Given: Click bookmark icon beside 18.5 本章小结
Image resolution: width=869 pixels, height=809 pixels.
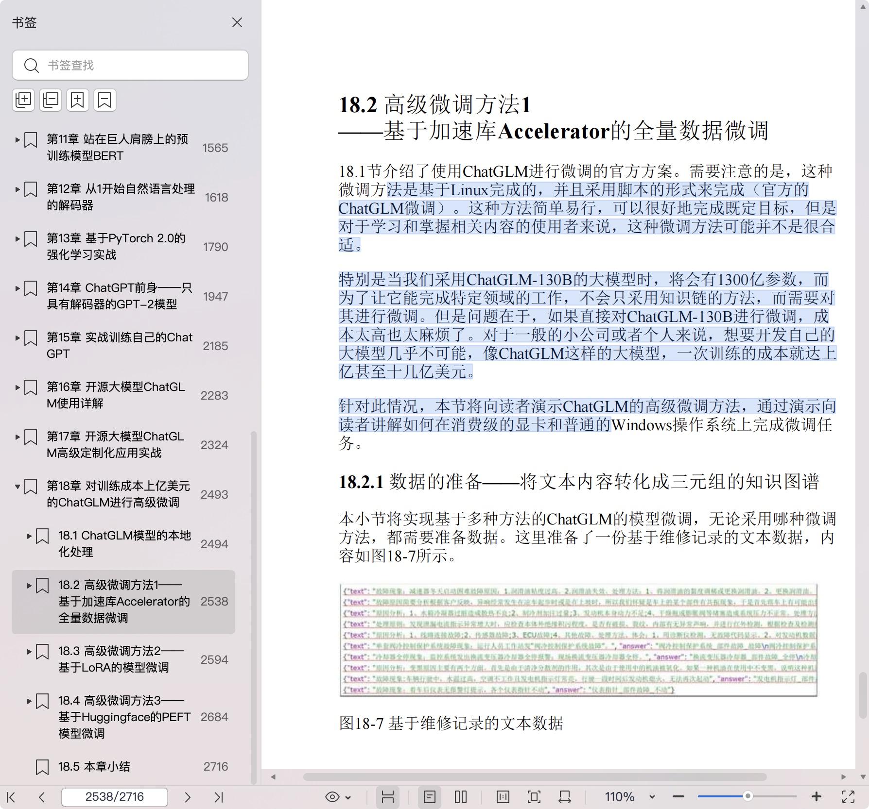Looking at the screenshot, I should point(42,767).
